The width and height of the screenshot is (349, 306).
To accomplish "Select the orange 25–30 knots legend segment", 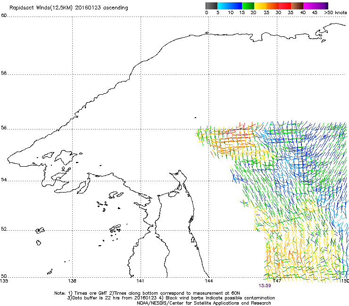I will pyautogui.click(x=273, y=6).
